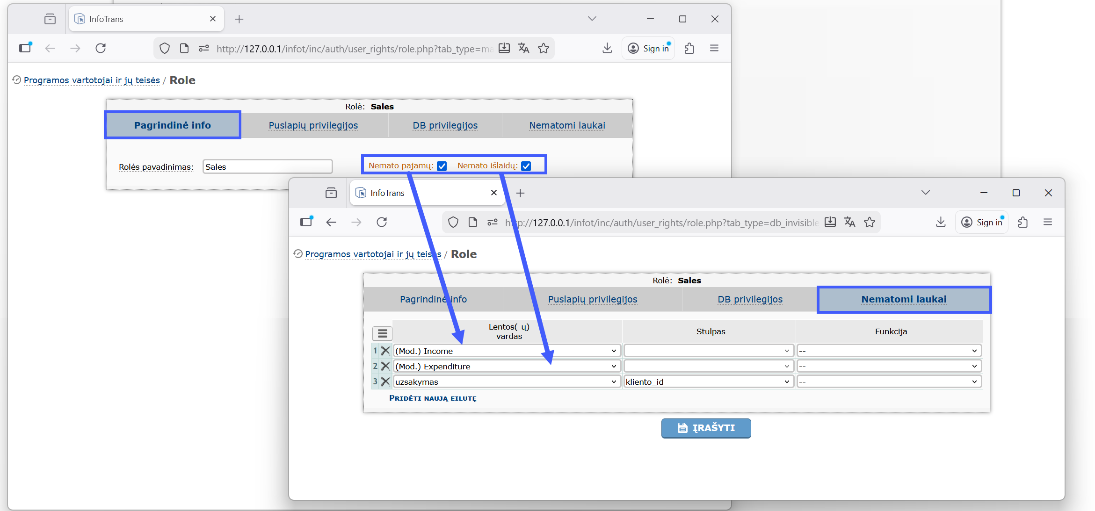The height and width of the screenshot is (511, 1095).
Task: Click the reload icon in the front window
Action: (x=382, y=222)
